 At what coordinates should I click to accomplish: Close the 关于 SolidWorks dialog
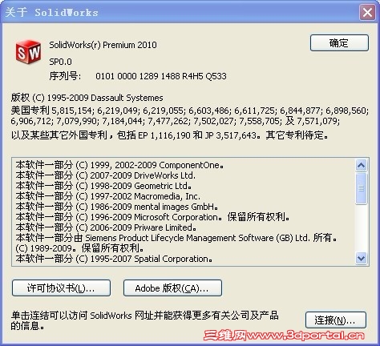coord(367,12)
